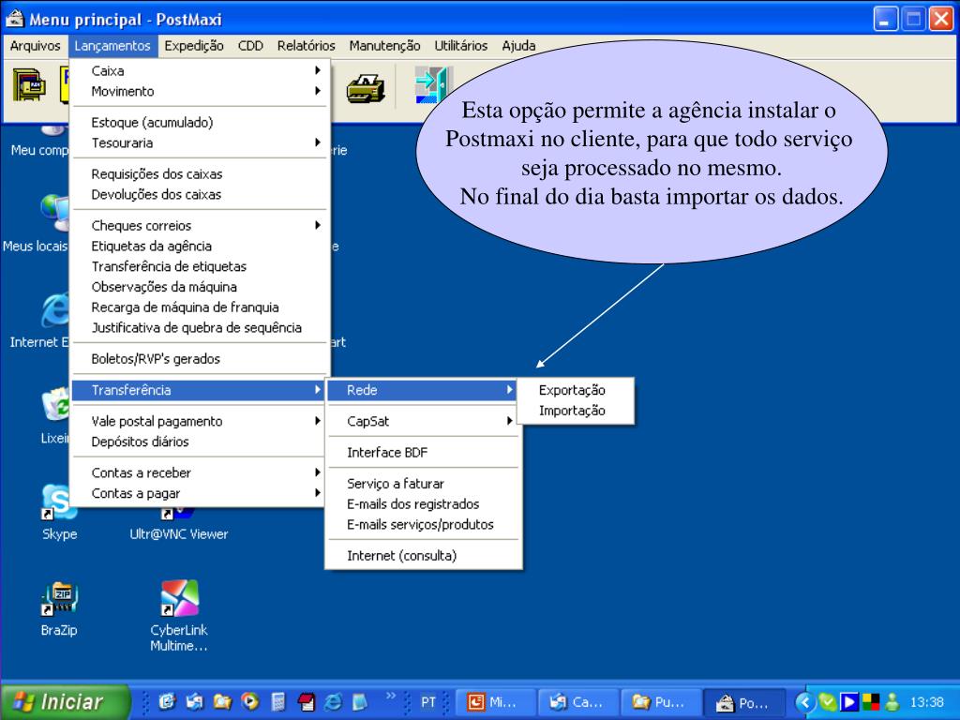Click the exit door toolbar icon
Viewport: 960px width, 720px height.
[x=434, y=84]
